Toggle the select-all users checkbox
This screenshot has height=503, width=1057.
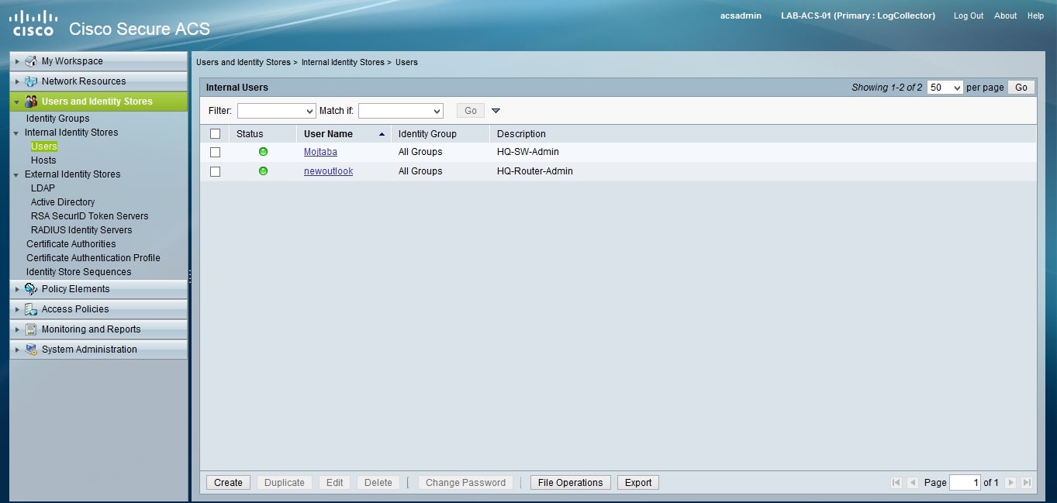[216, 134]
